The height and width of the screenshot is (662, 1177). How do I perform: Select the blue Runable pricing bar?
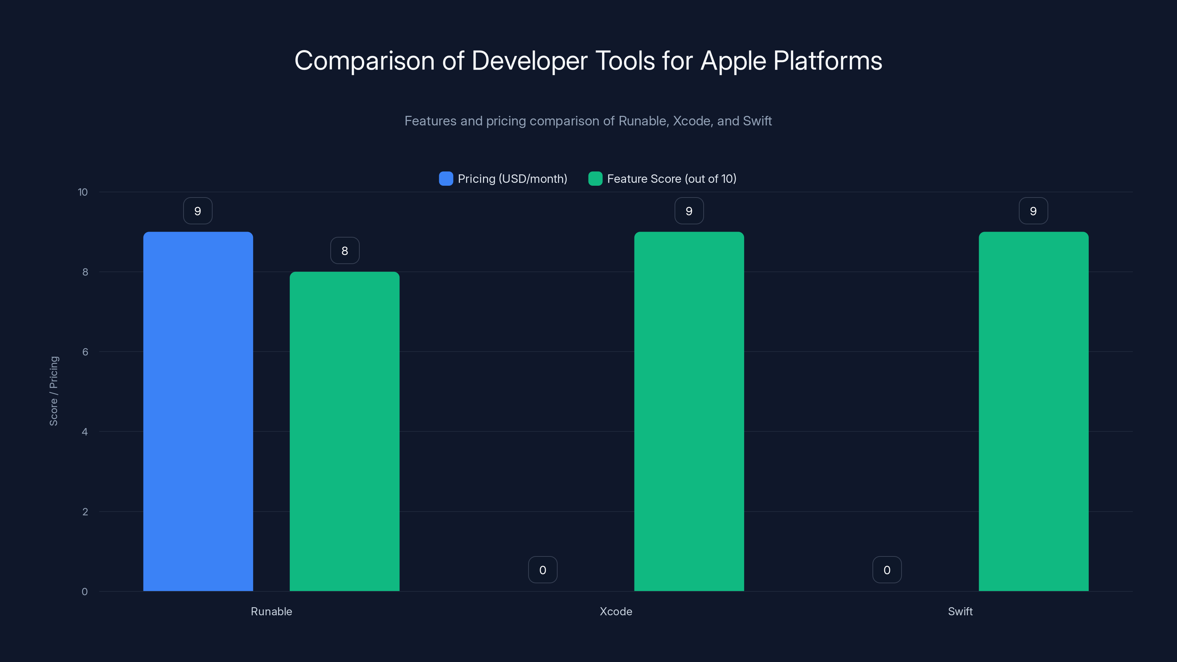[x=198, y=411]
